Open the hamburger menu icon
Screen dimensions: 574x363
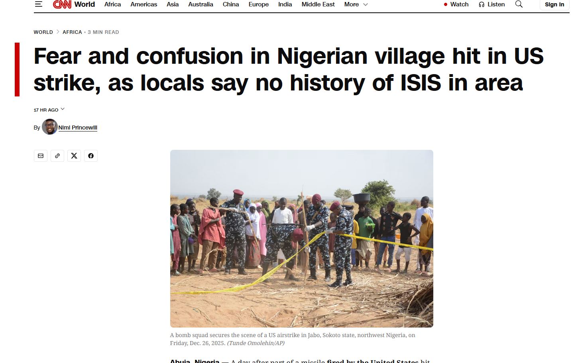39,4
